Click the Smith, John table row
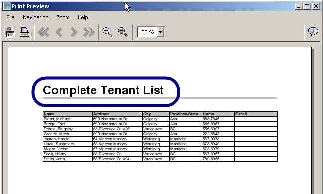Screen dimensions: 323x194 pos(160,159)
